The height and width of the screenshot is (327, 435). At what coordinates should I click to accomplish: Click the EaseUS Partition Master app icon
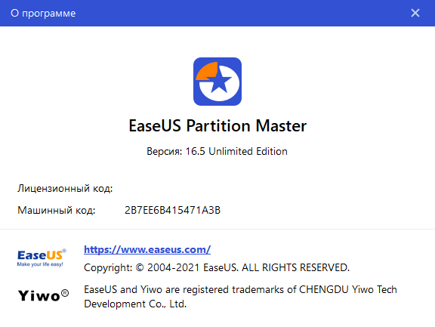pyautogui.click(x=217, y=82)
